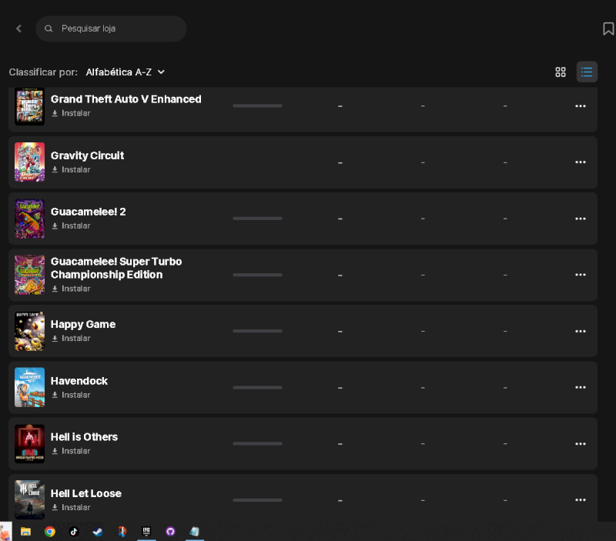616x541 pixels.
Task: Open Guacamelee! Super Turbo options menu
Action: click(581, 275)
